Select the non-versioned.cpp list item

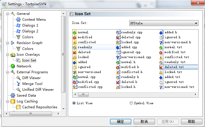click(x=134, y=57)
